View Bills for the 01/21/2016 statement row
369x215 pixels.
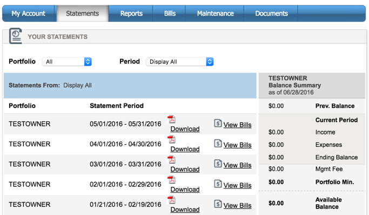tap(237, 205)
